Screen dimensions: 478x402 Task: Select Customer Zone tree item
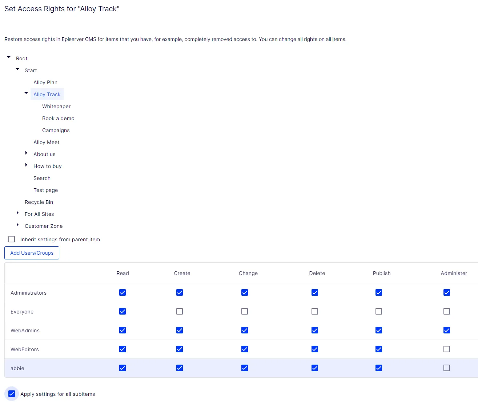[x=44, y=226]
